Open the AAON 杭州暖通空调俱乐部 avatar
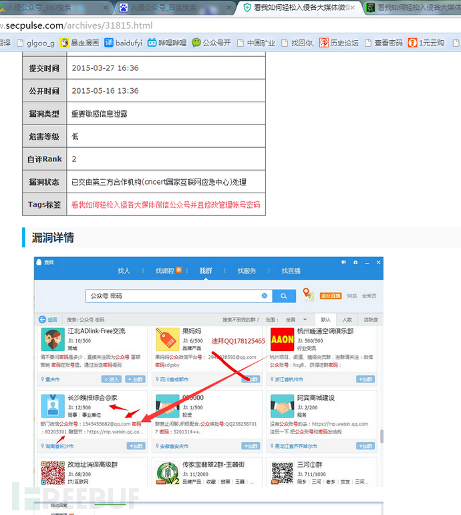The width and height of the screenshot is (461, 515). tap(282, 340)
